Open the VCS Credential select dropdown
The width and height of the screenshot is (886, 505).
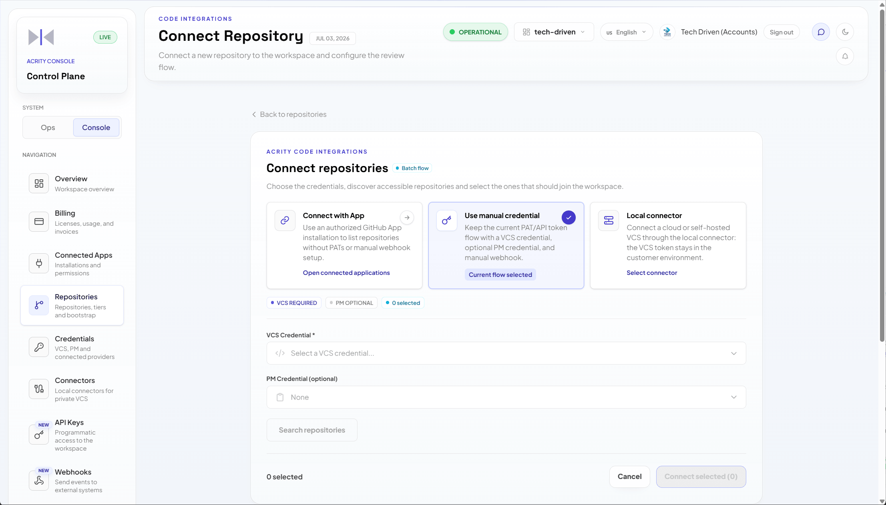pos(506,353)
